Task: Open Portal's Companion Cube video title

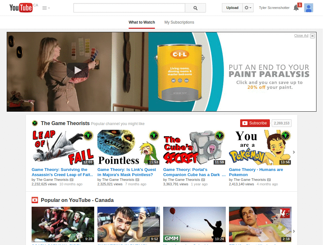Action: (194, 172)
